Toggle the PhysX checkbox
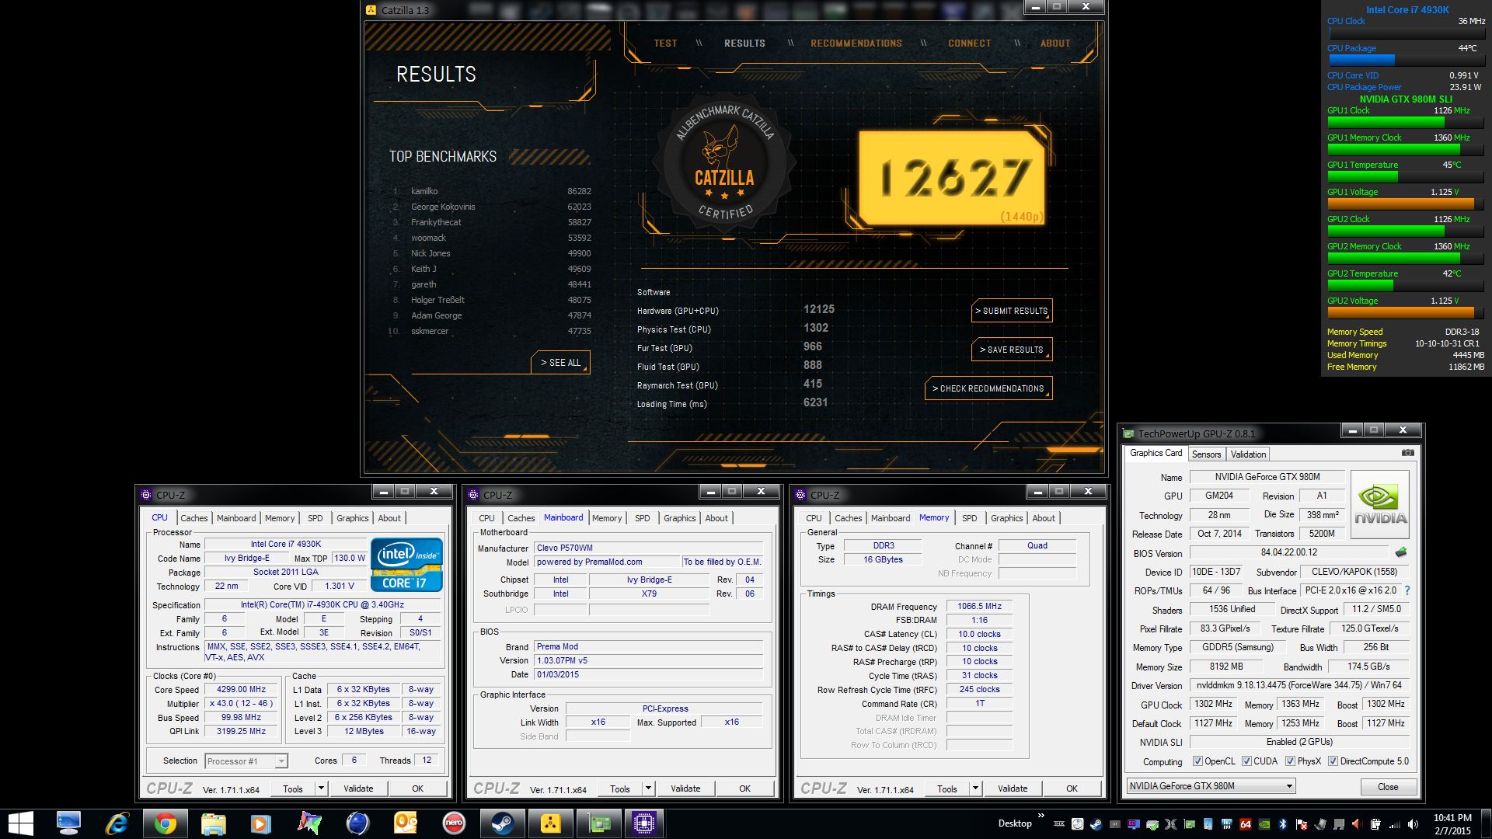Screen dimensions: 1492x839 point(1290,761)
